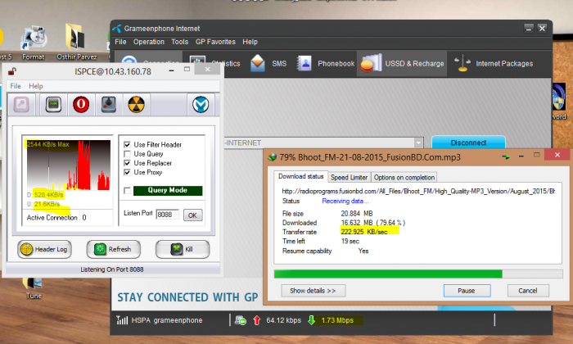Click network connection icon in GP status bar
The image size is (573, 344).
[x=240, y=320]
